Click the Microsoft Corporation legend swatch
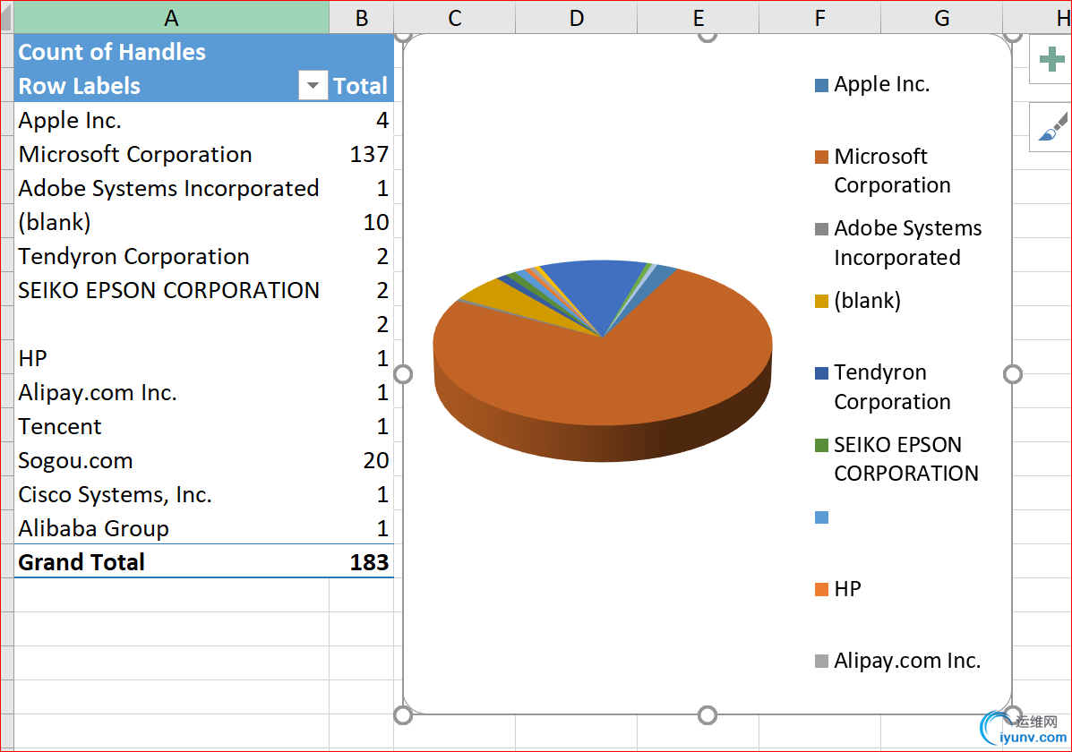 822,158
